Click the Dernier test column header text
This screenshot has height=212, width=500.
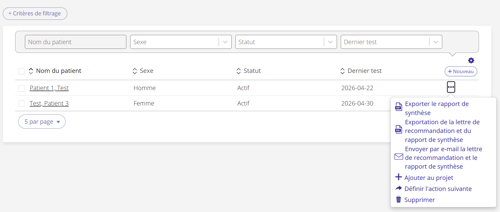click(364, 71)
